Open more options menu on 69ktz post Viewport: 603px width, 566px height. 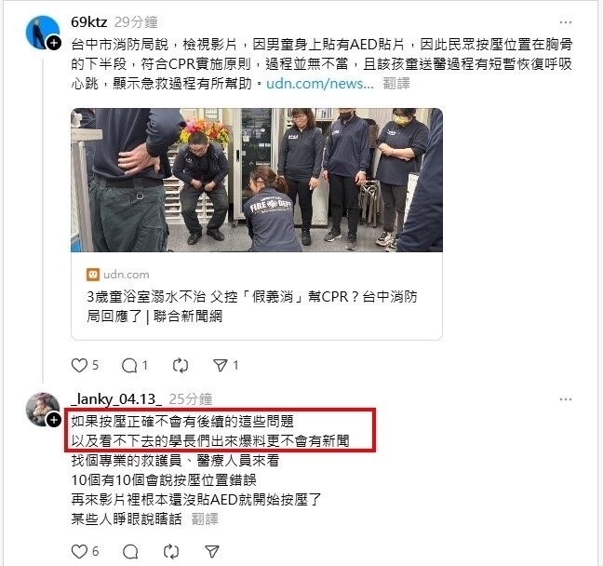566,22
